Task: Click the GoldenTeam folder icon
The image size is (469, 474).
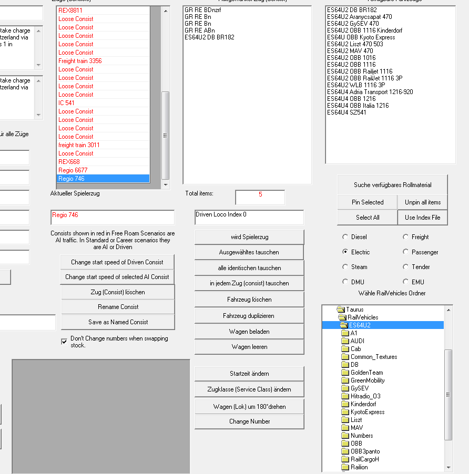Action: (345, 373)
